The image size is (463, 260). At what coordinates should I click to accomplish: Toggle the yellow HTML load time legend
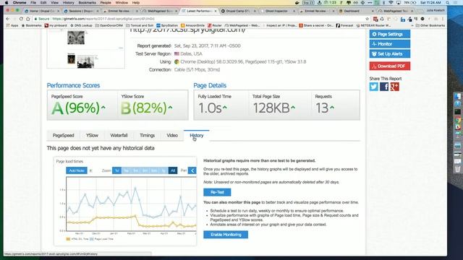click(x=77, y=239)
